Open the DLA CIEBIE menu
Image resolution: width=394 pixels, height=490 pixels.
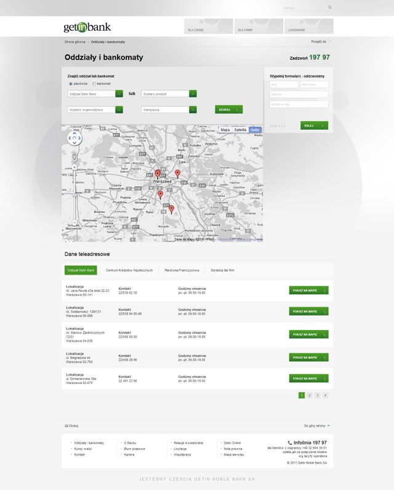click(x=209, y=26)
